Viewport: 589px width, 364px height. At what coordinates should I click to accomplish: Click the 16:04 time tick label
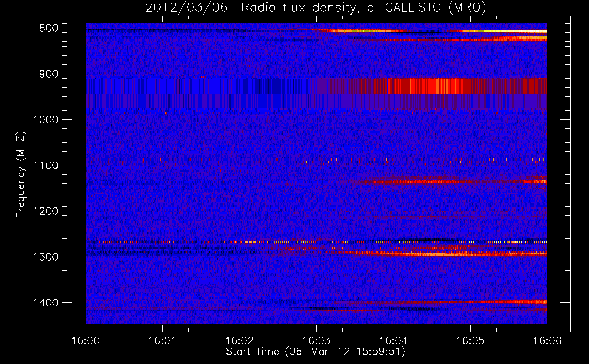tap(394, 341)
